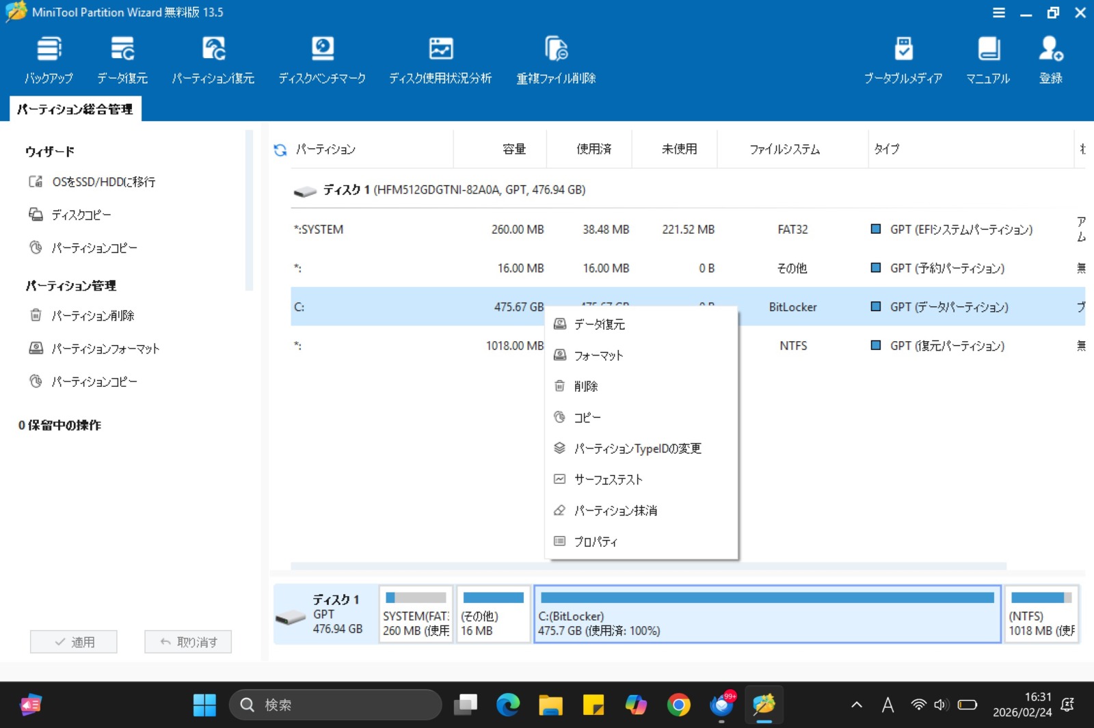Image resolution: width=1094 pixels, height=728 pixels.
Task: Click the 適用 apply button
Action: click(x=74, y=642)
